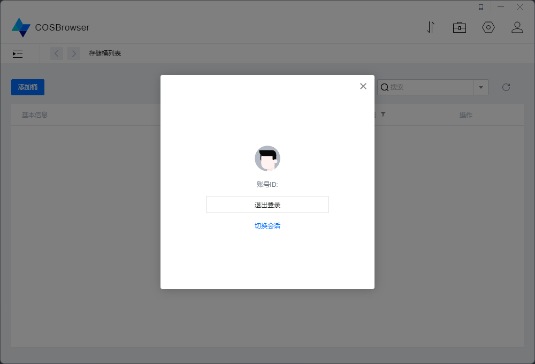Click the account avatar picture
The height and width of the screenshot is (364, 535).
pyautogui.click(x=267, y=158)
